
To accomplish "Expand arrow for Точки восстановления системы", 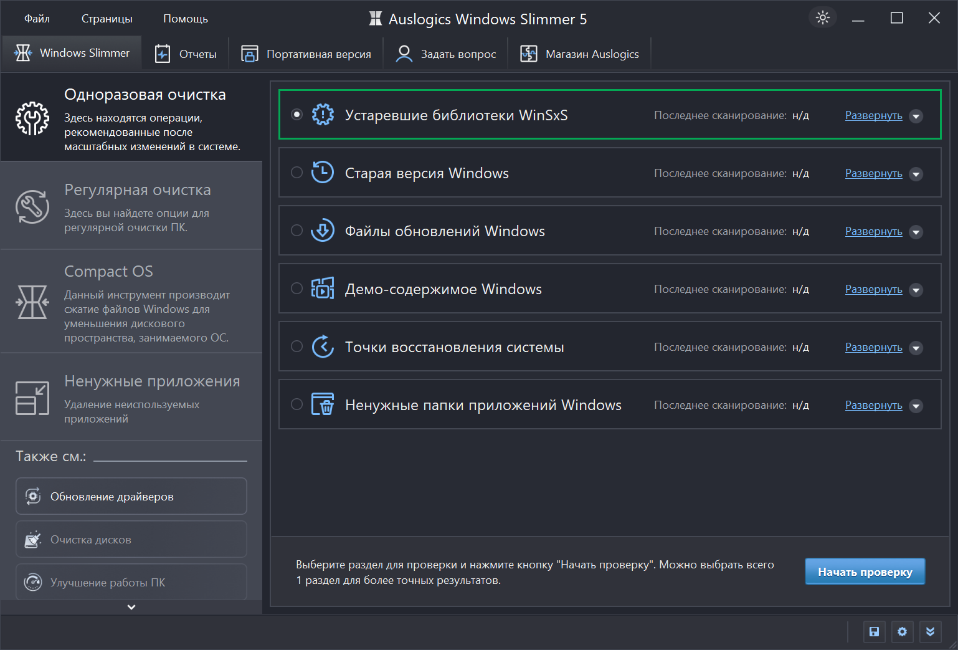I will (916, 348).
